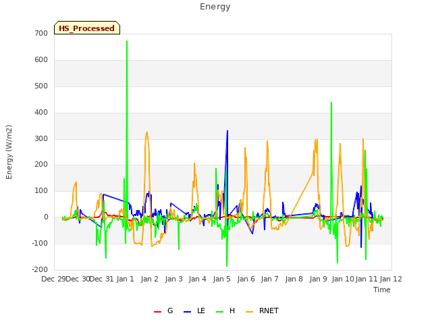Viewport: 432px width, 324px height.
Task: Click the -100 y-axis tick label
Action: pos(40,243)
